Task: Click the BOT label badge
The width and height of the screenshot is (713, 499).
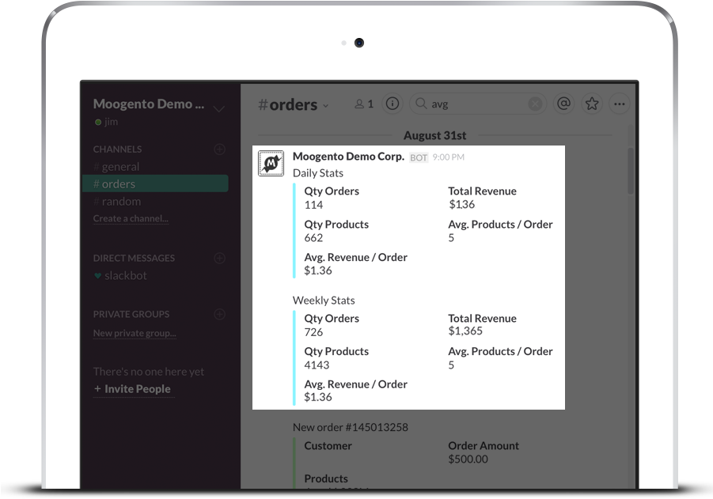Action: click(x=419, y=157)
